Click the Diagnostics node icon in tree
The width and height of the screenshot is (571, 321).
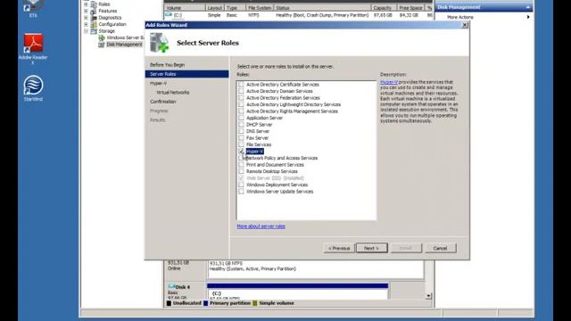coord(94,18)
